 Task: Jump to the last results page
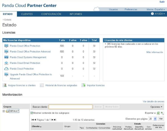55,120
